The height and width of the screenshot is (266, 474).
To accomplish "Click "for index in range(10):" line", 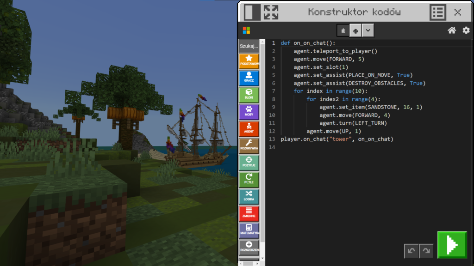I will 331,91.
